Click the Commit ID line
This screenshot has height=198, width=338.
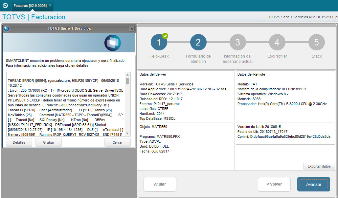click(284, 136)
